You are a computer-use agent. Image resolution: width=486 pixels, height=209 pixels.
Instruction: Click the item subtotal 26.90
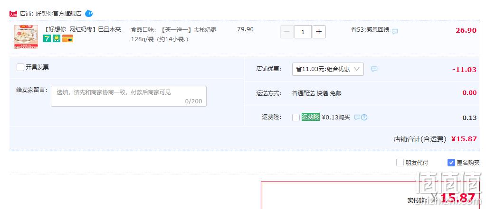tap(466, 30)
